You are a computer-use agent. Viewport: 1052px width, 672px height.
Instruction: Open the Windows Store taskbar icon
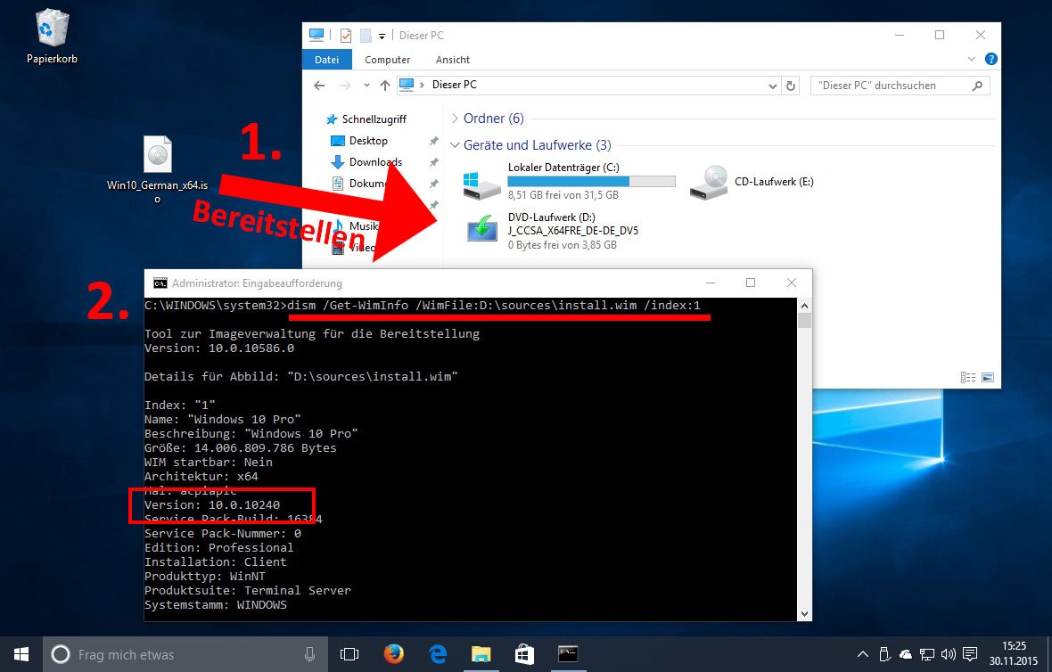pos(524,653)
